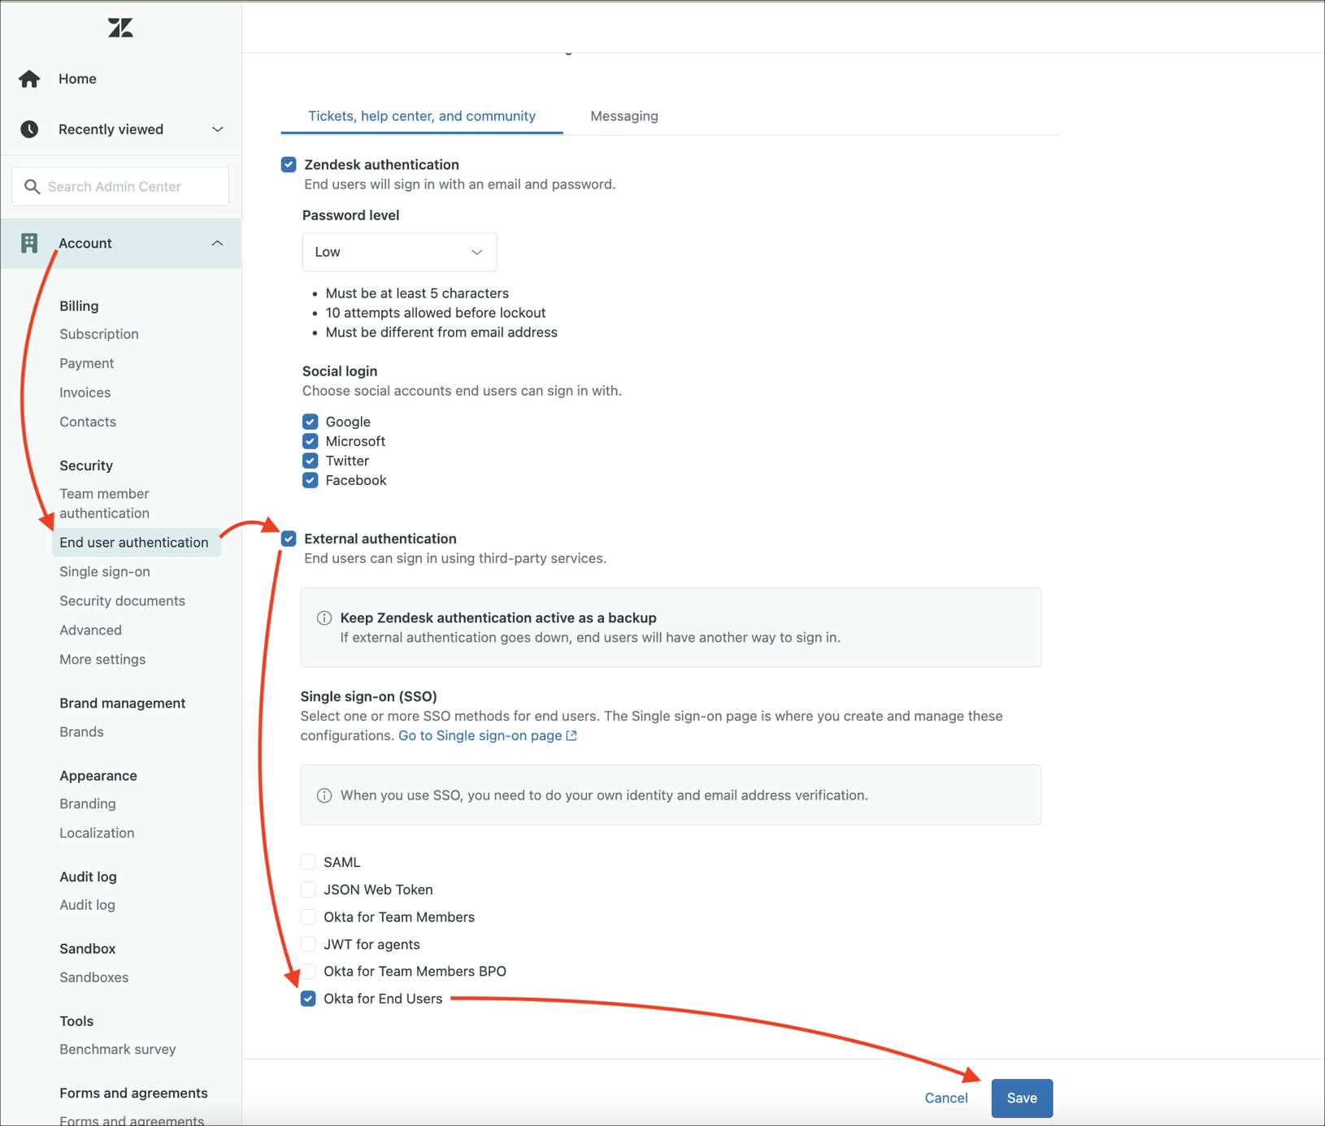The image size is (1325, 1126).
Task: Disable Twitter social login checkbox
Action: 310,461
